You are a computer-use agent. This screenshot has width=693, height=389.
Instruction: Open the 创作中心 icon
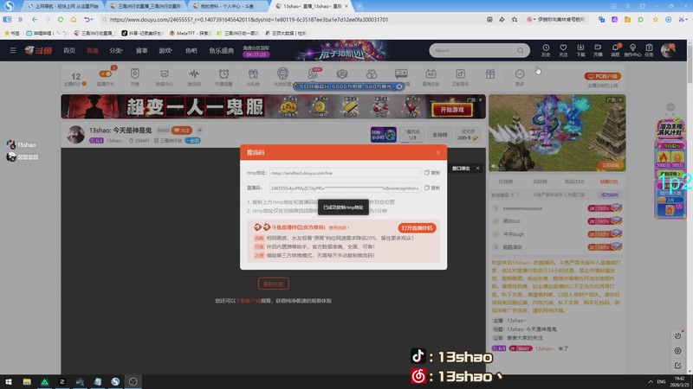[x=632, y=50]
